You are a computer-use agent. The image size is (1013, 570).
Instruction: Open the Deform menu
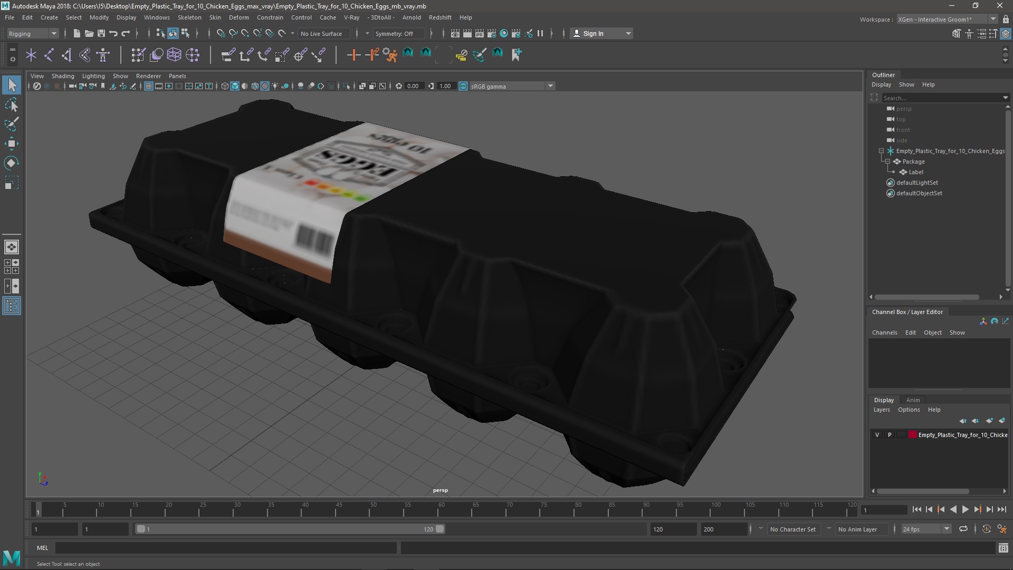[x=238, y=17]
